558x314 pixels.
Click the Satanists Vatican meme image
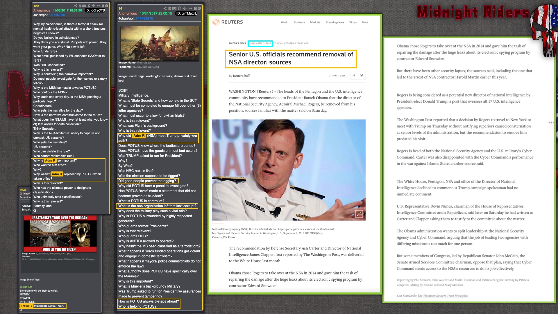click(x=60, y=233)
